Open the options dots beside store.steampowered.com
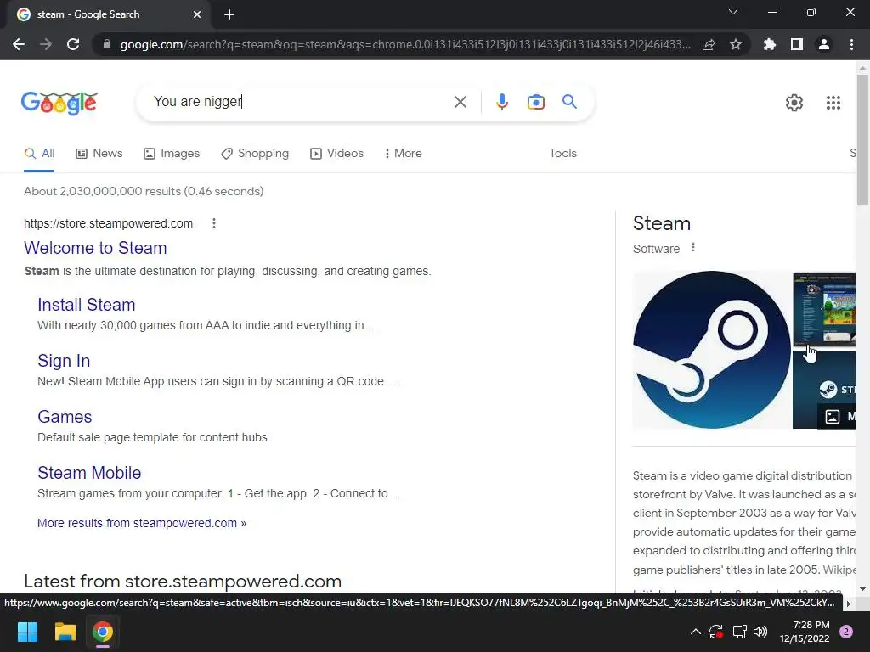 (214, 223)
